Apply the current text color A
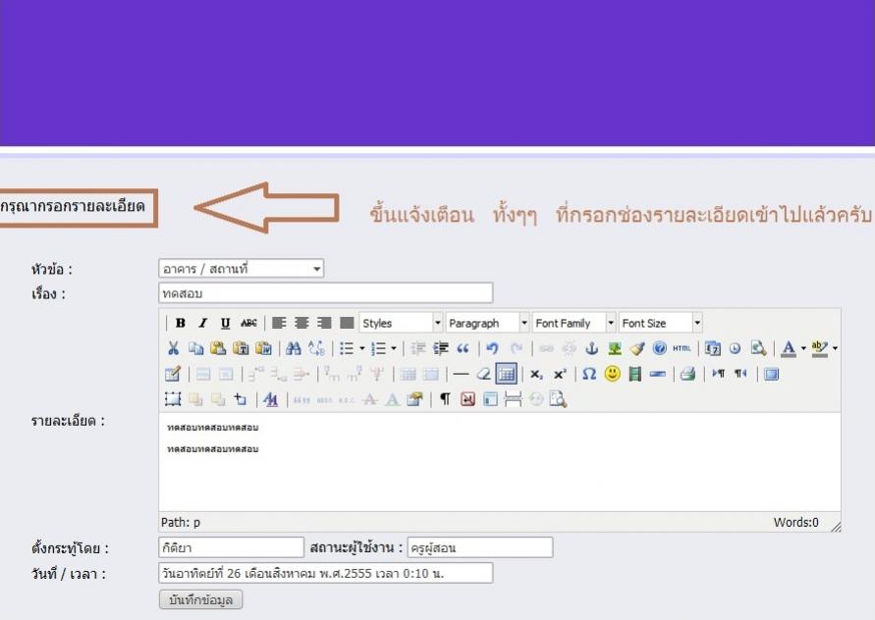 (x=788, y=348)
